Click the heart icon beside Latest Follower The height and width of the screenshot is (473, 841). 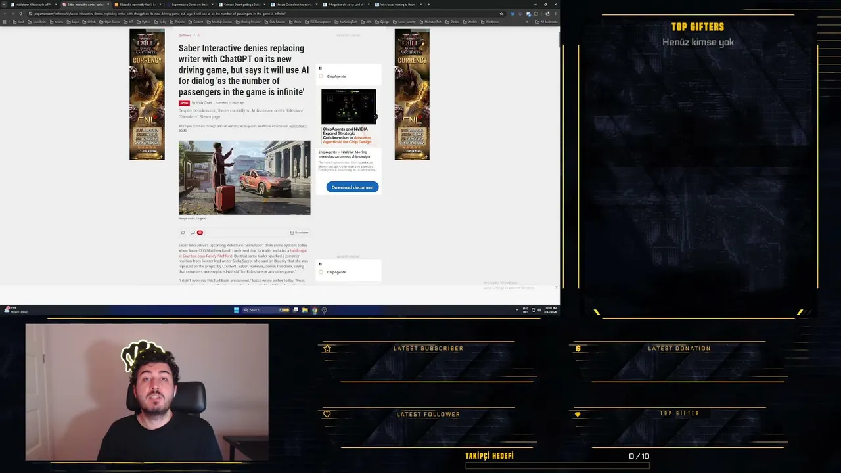[x=327, y=414]
